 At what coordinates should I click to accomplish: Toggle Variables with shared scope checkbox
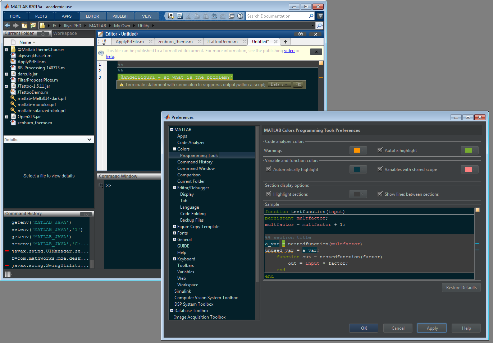point(380,169)
